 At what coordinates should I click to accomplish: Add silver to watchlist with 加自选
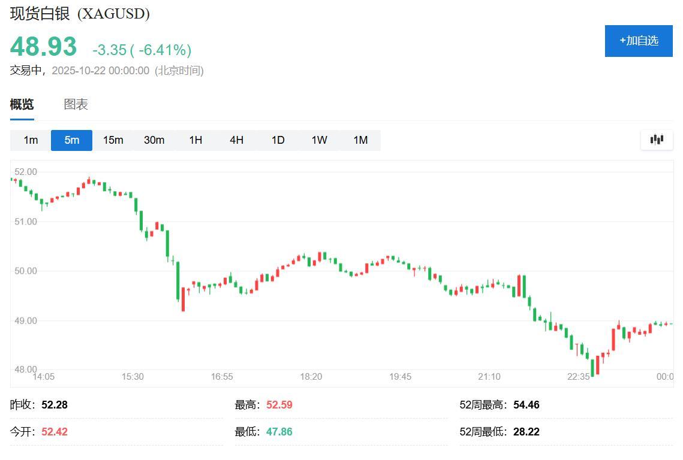coord(639,41)
